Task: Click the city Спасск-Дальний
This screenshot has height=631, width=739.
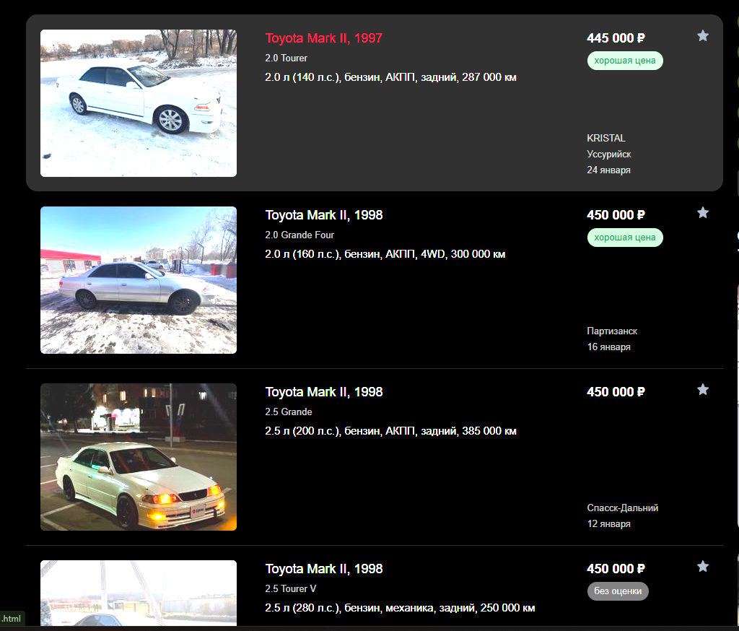Action: 623,508
